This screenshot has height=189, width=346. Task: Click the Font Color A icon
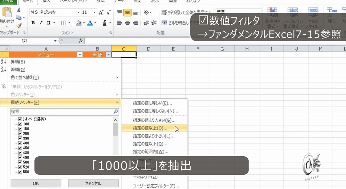(90, 23)
